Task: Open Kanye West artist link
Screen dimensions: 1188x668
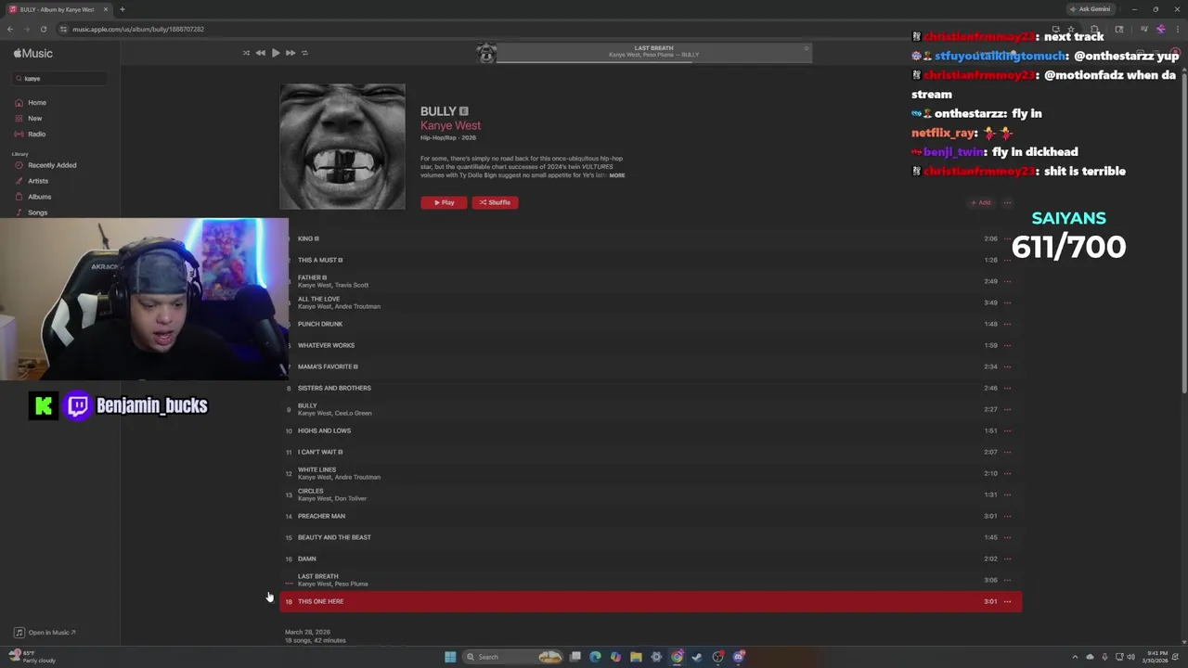Action: [x=450, y=125]
